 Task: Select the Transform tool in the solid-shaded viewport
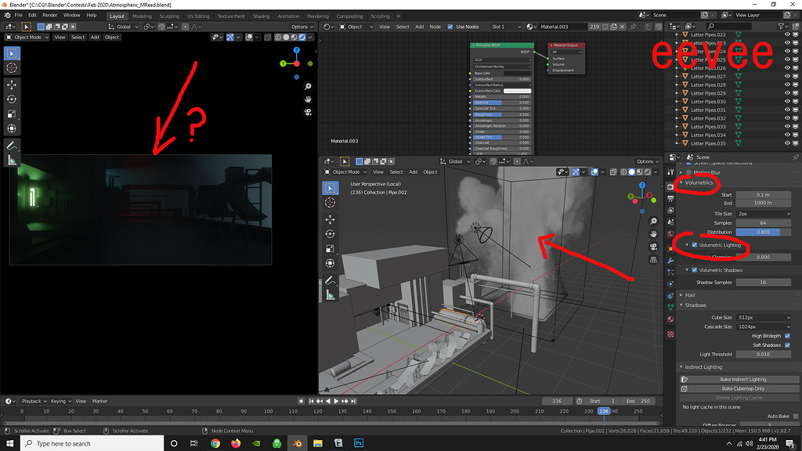click(330, 263)
